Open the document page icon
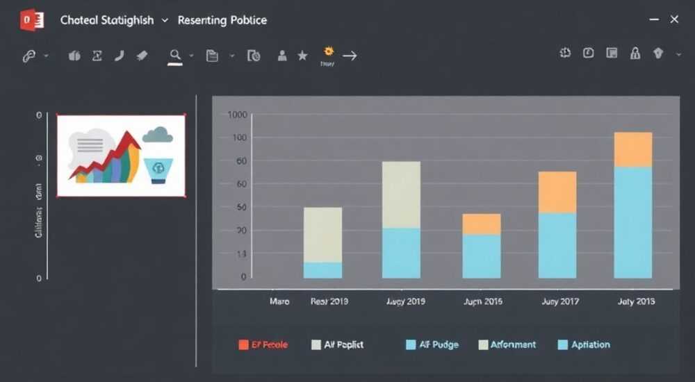The height and width of the screenshot is (382, 695). tap(212, 56)
